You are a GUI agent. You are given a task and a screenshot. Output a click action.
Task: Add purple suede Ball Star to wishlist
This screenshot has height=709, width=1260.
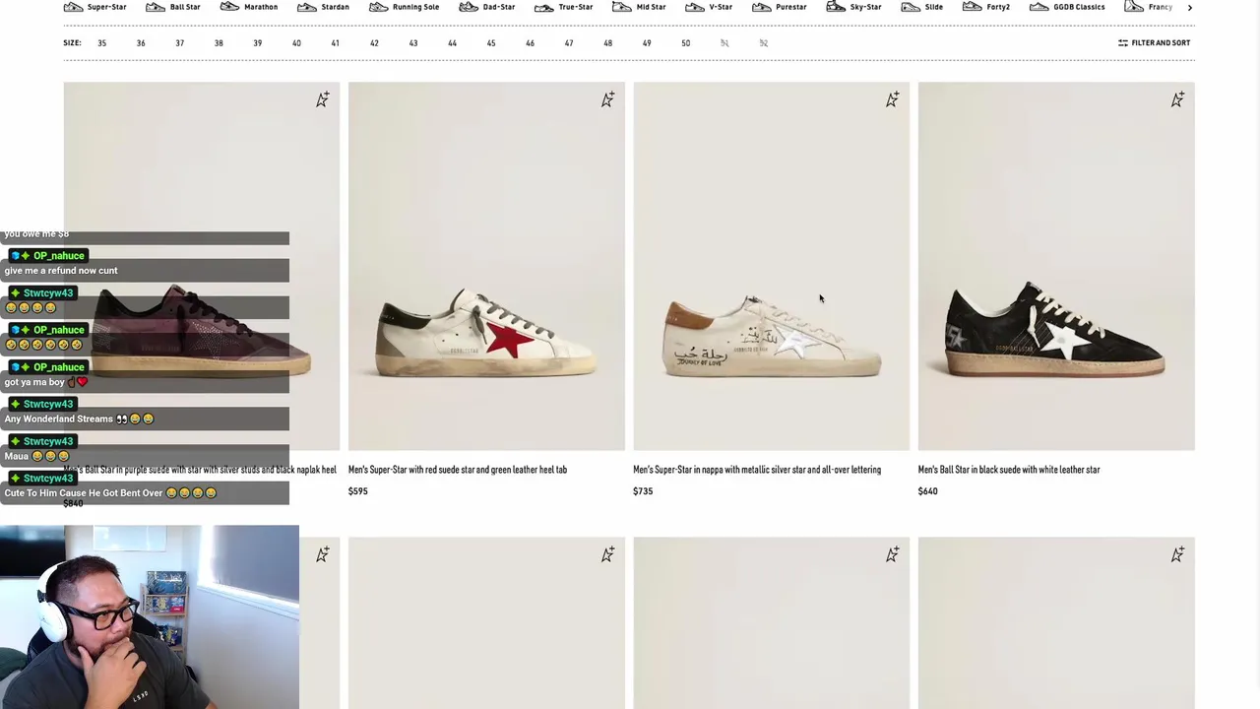point(323,99)
